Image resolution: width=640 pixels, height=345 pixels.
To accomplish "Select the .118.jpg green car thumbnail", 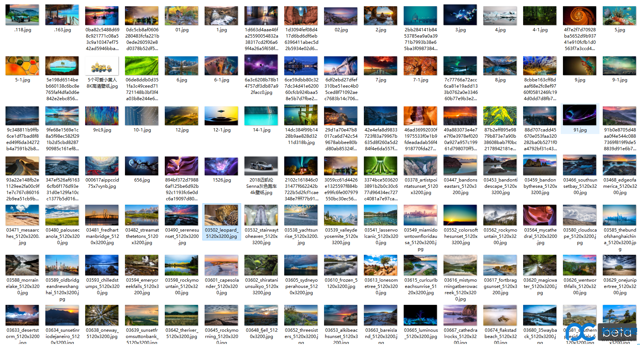I will [x=22, y=15].
